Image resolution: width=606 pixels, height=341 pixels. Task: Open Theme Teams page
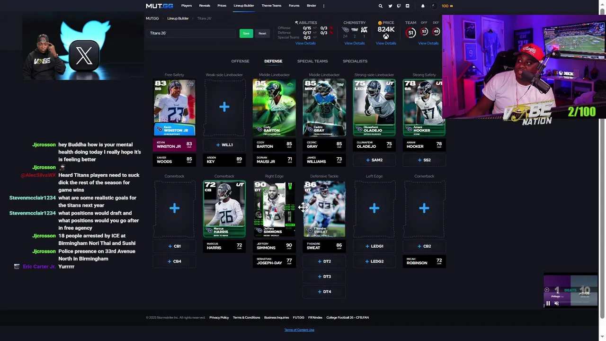(x=271, y=6)
